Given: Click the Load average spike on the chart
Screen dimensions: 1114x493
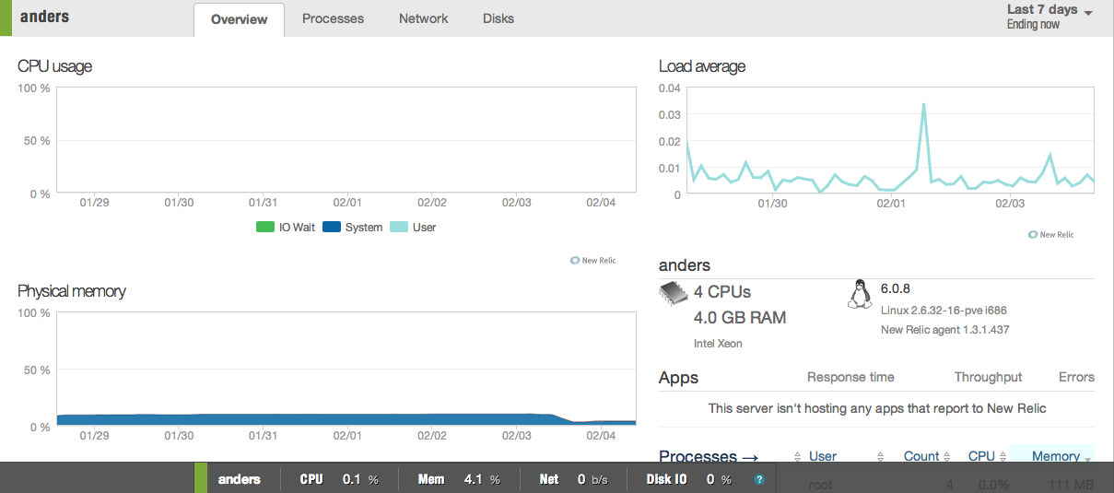Looking at the screenshot, I should pos(923,104).
